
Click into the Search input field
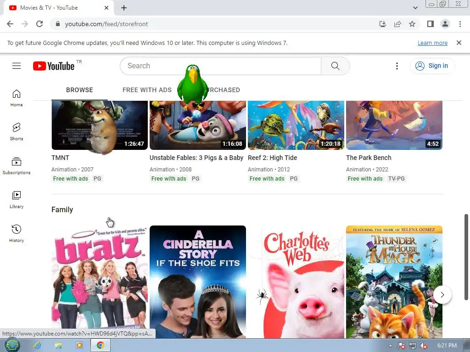click(x=220, y=66)
